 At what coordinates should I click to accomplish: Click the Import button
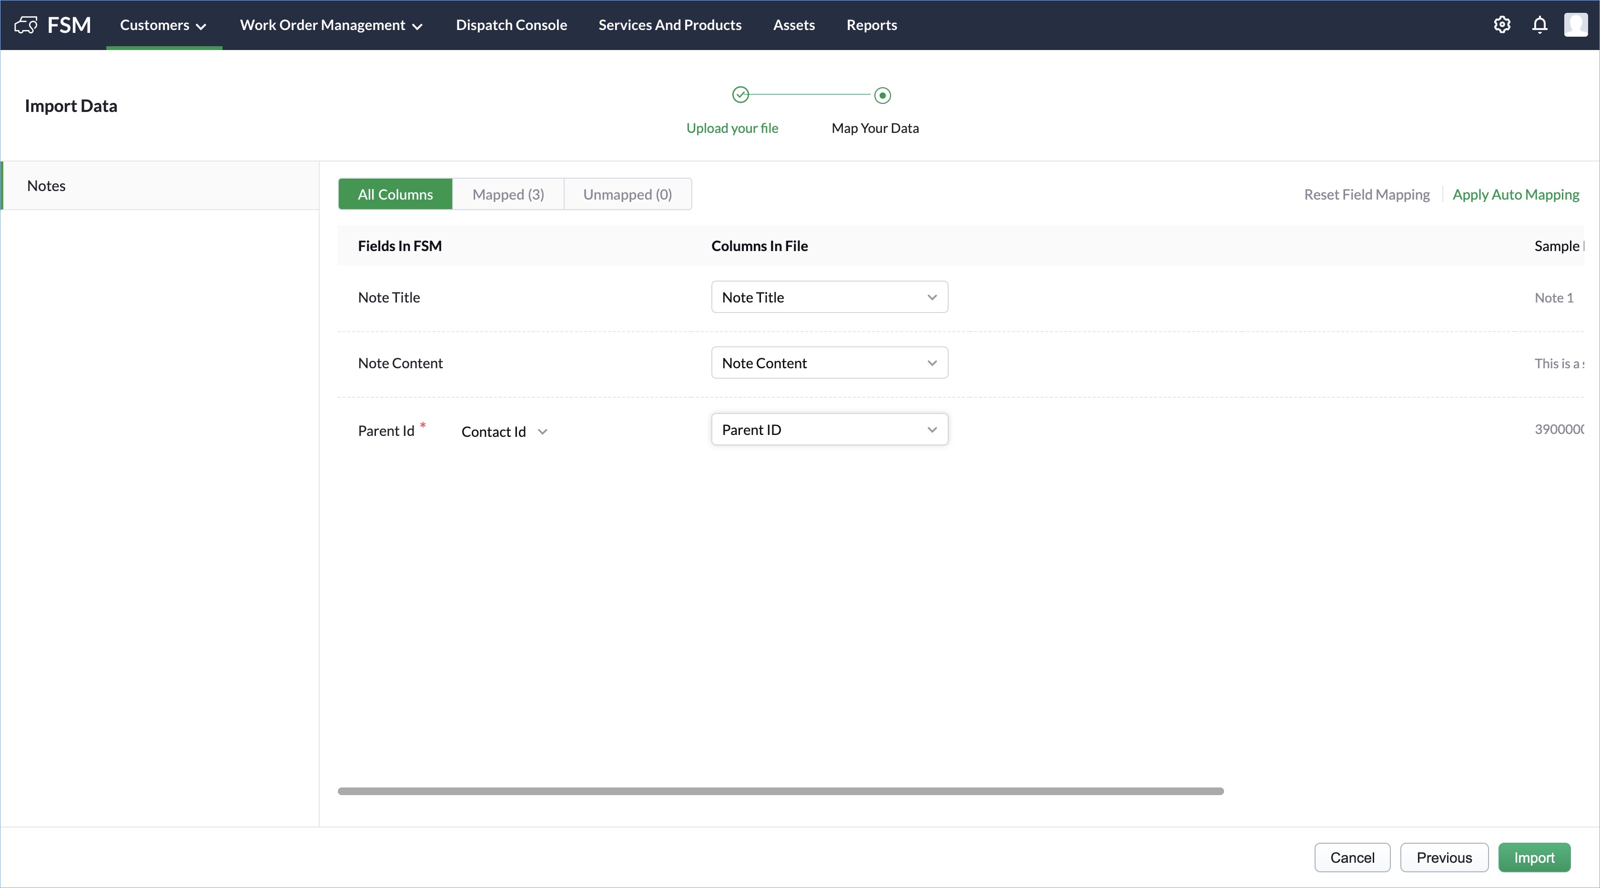[x=1534, y=858]
